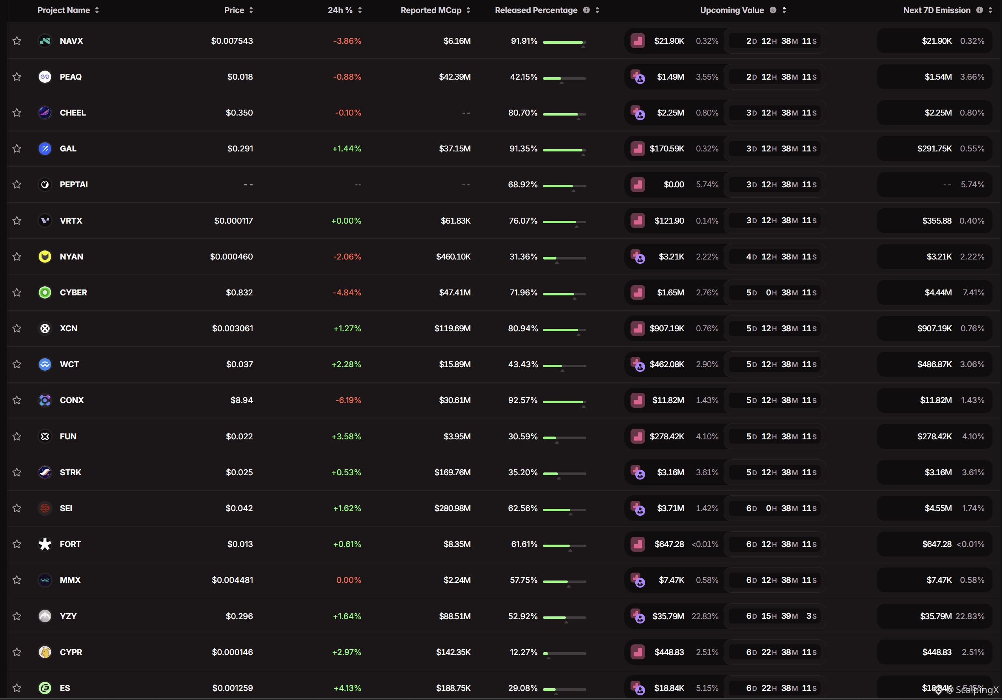
Task: Open the FORT project link
Action: [70, 544]
